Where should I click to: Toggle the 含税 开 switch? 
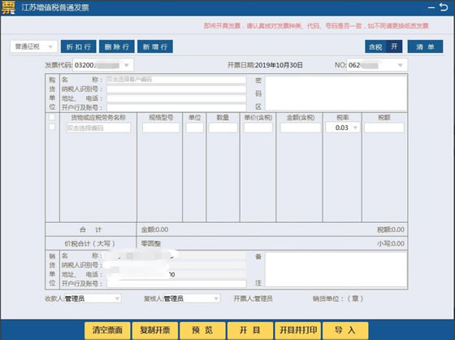click(x=383, y=46)
